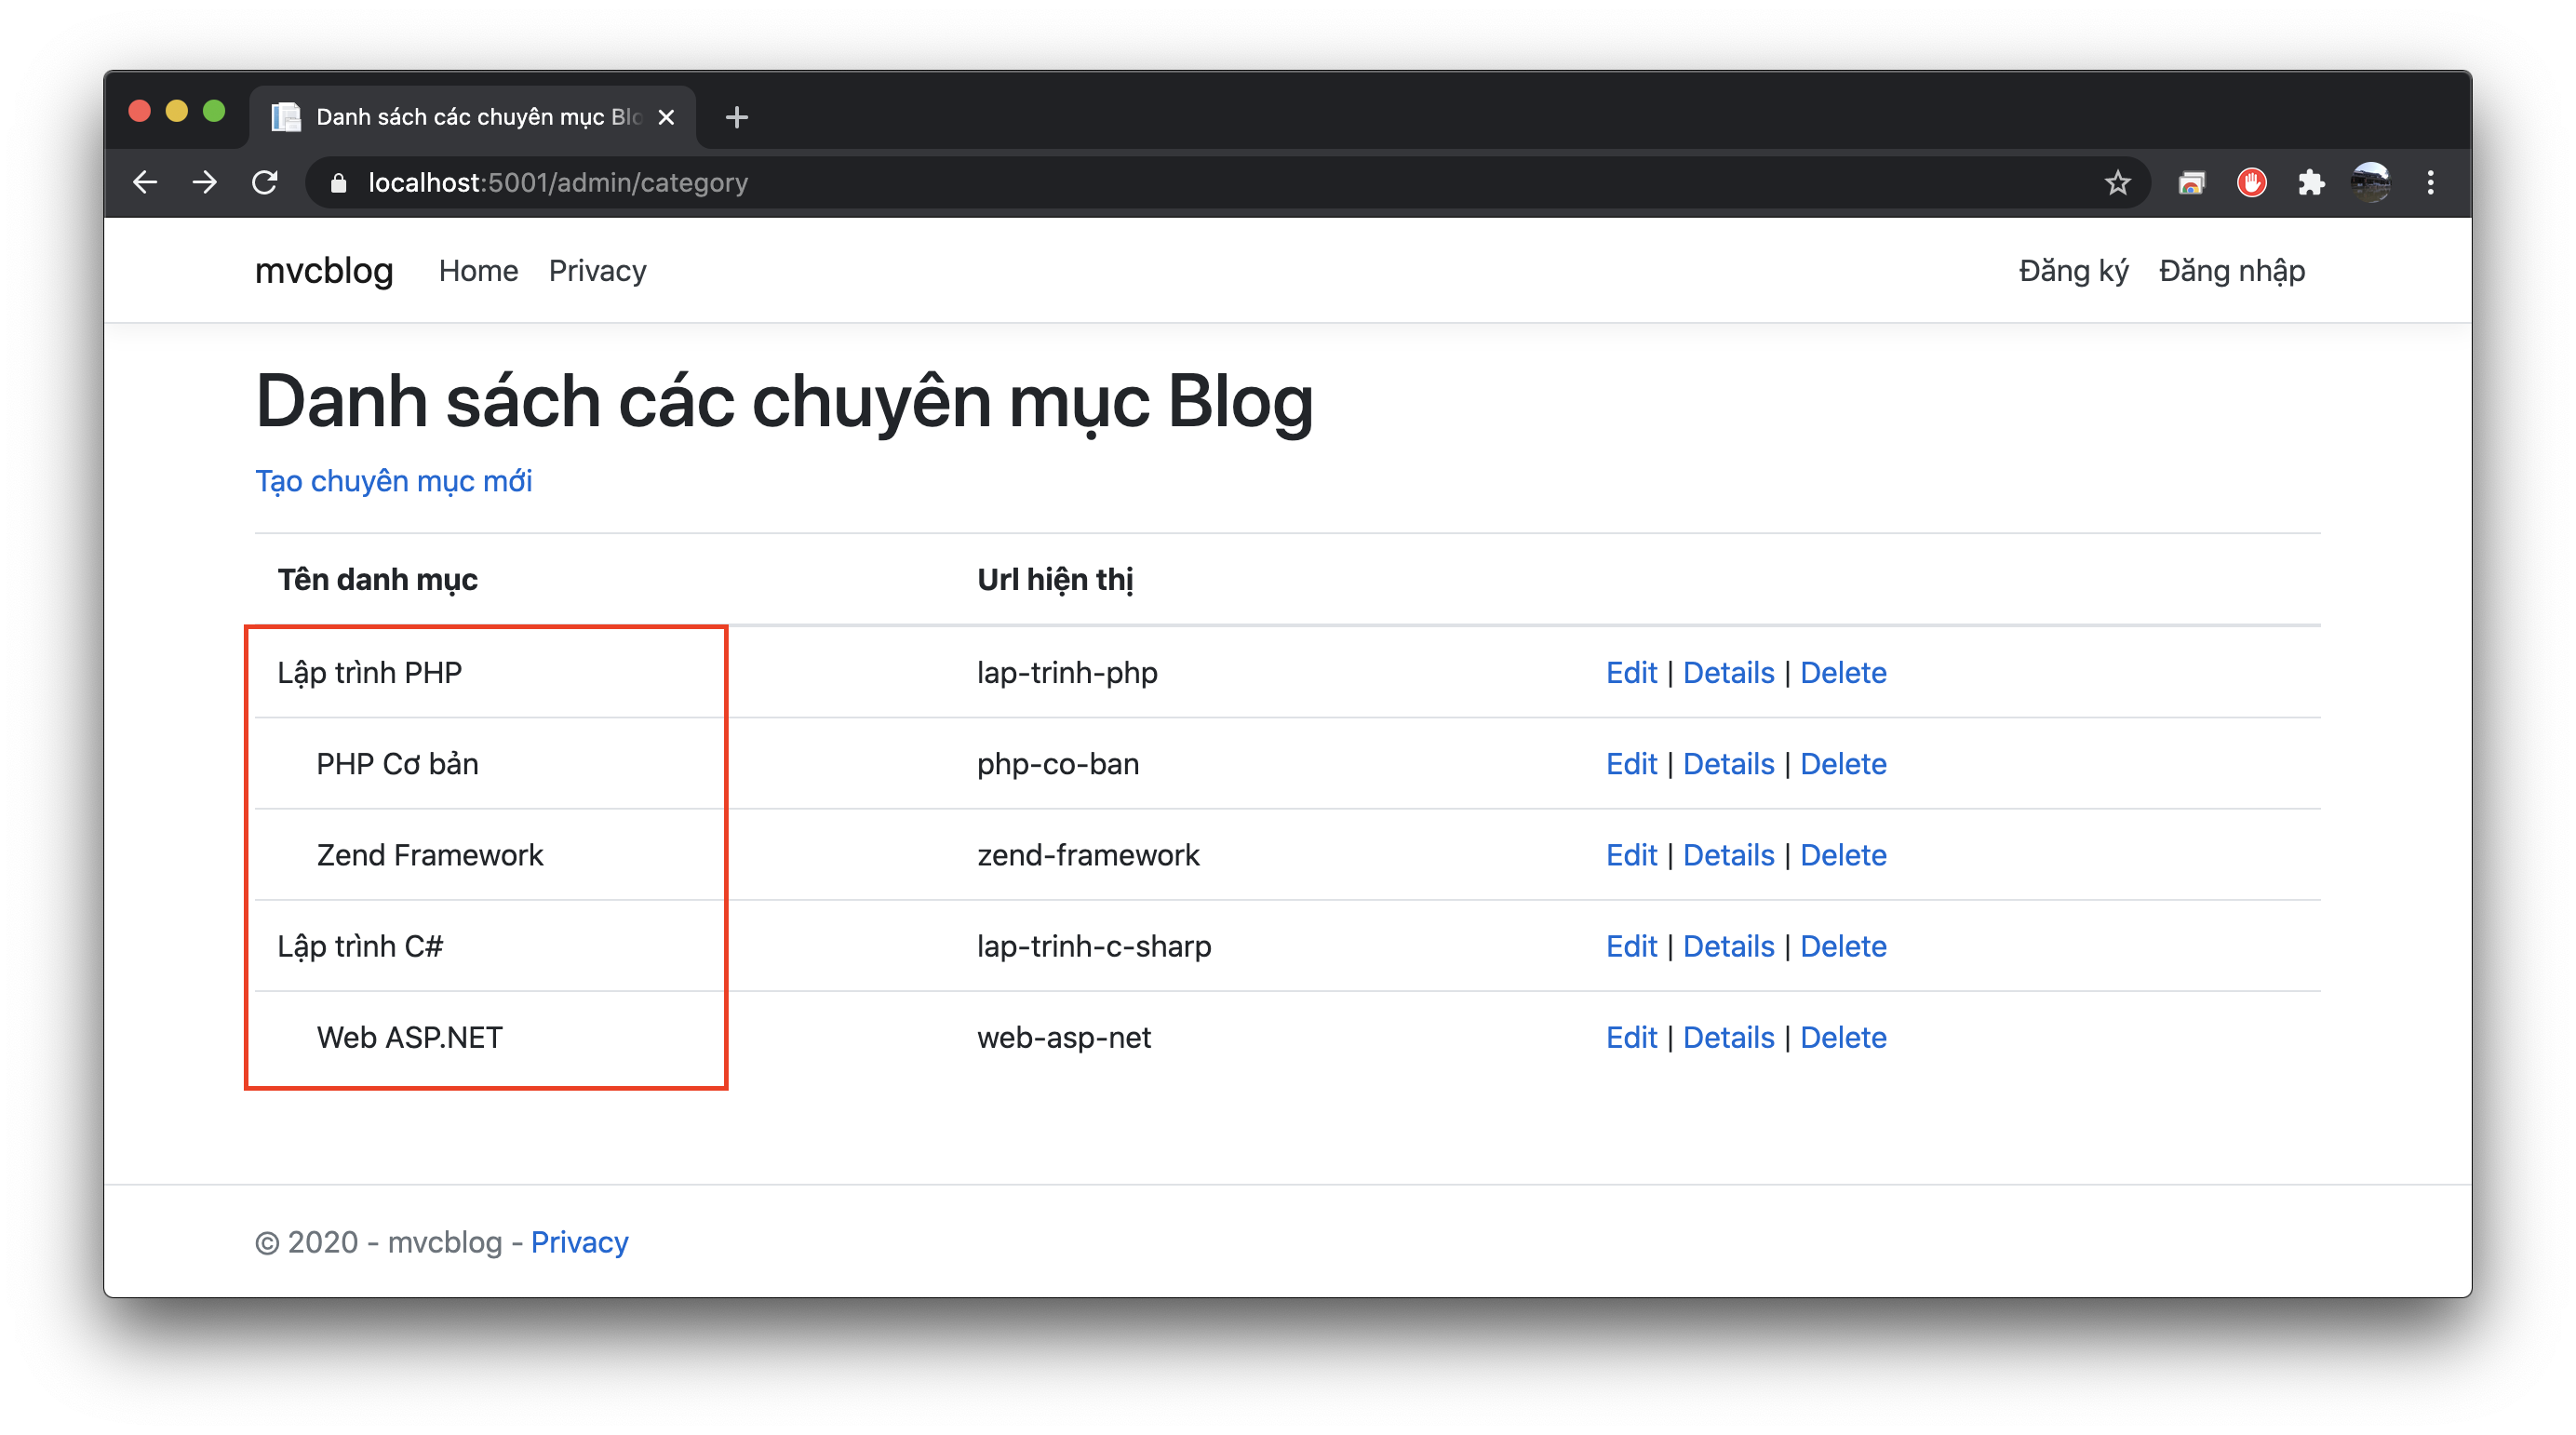Open the Extensions puzzle icon
This screenshot has height=1435, width=2576.
(x=2311, y=183)
